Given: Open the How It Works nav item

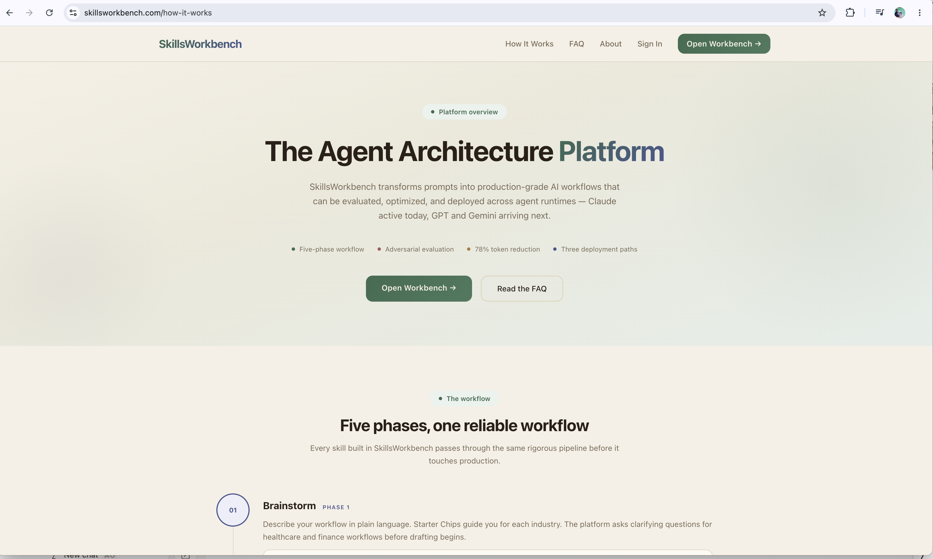Looking at the screenshot, I should coord(529,44).
